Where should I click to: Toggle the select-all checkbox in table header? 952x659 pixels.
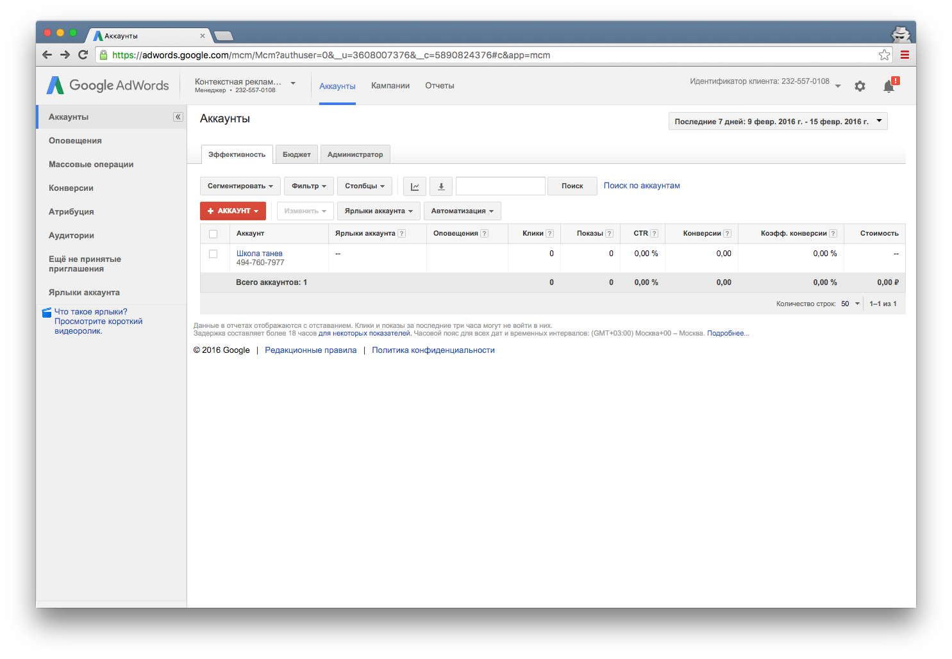[213, 234]
